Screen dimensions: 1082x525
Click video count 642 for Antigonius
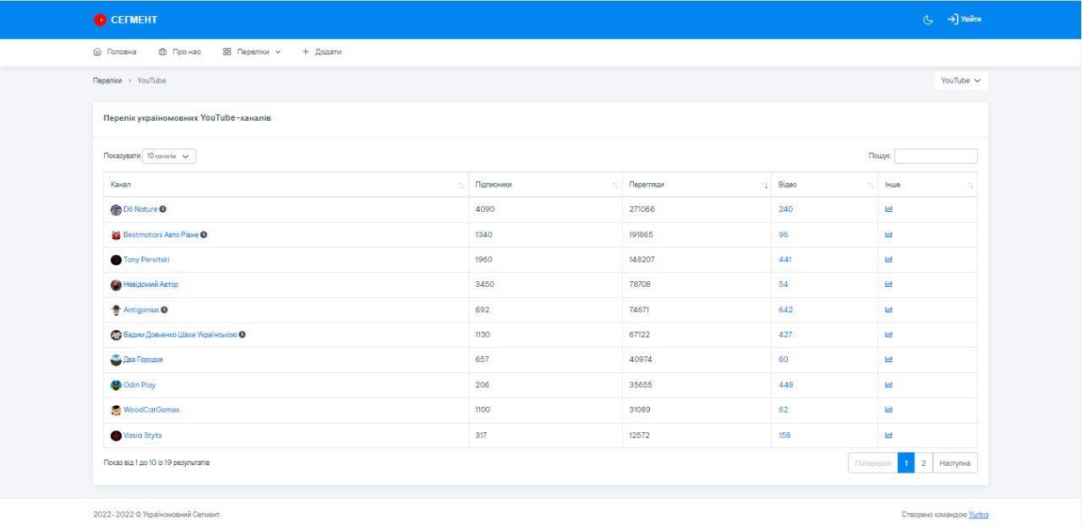786,310
